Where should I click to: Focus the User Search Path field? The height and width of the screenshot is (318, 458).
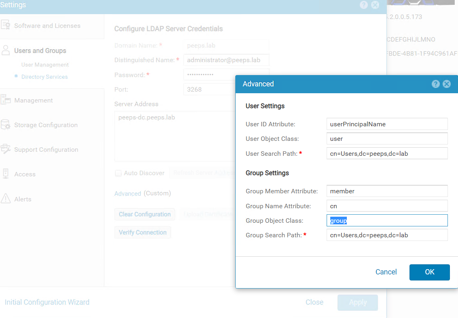tap(387, 153)
